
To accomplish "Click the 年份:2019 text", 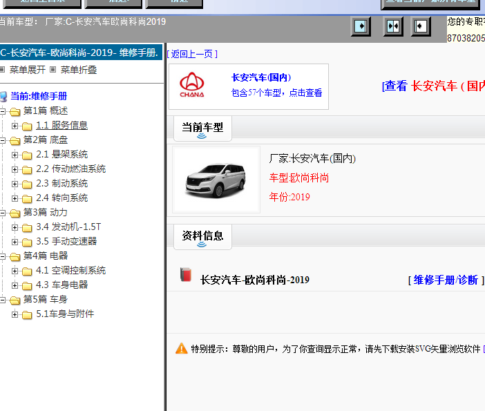I will click(x=289, y=197).
